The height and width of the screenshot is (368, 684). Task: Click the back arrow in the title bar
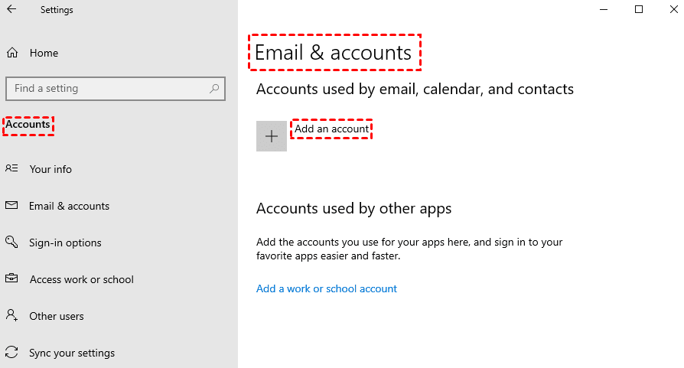pyautogui.click(x=11, y=10)
